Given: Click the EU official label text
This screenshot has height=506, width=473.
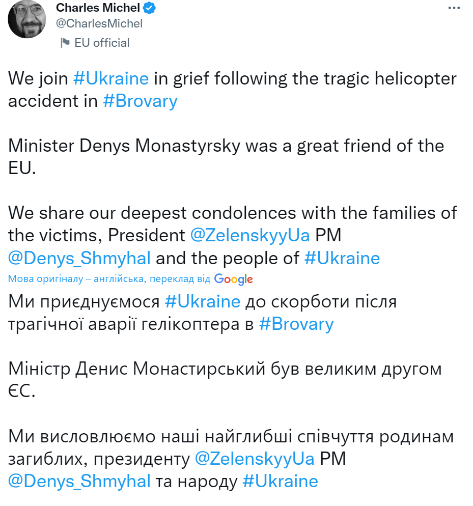Looking at the screenshot, I should pos(102,43).
